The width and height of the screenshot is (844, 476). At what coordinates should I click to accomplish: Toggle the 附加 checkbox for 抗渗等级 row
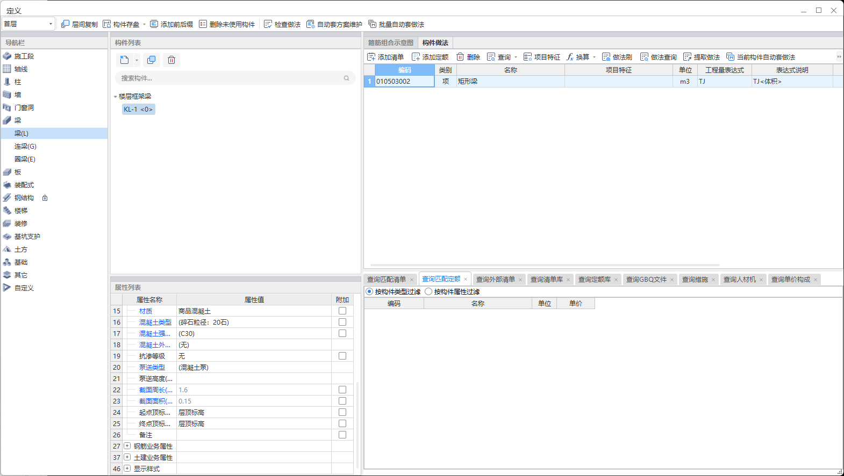tap(342, 356)
